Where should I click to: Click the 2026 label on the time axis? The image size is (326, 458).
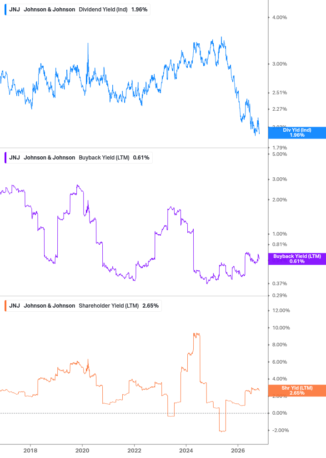click(x=238, y=450)
